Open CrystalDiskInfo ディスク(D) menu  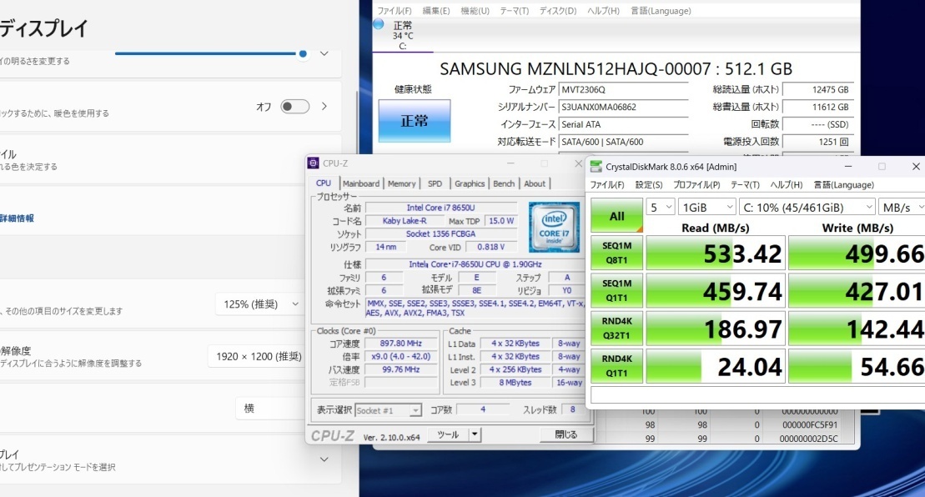tap(558, 11)
